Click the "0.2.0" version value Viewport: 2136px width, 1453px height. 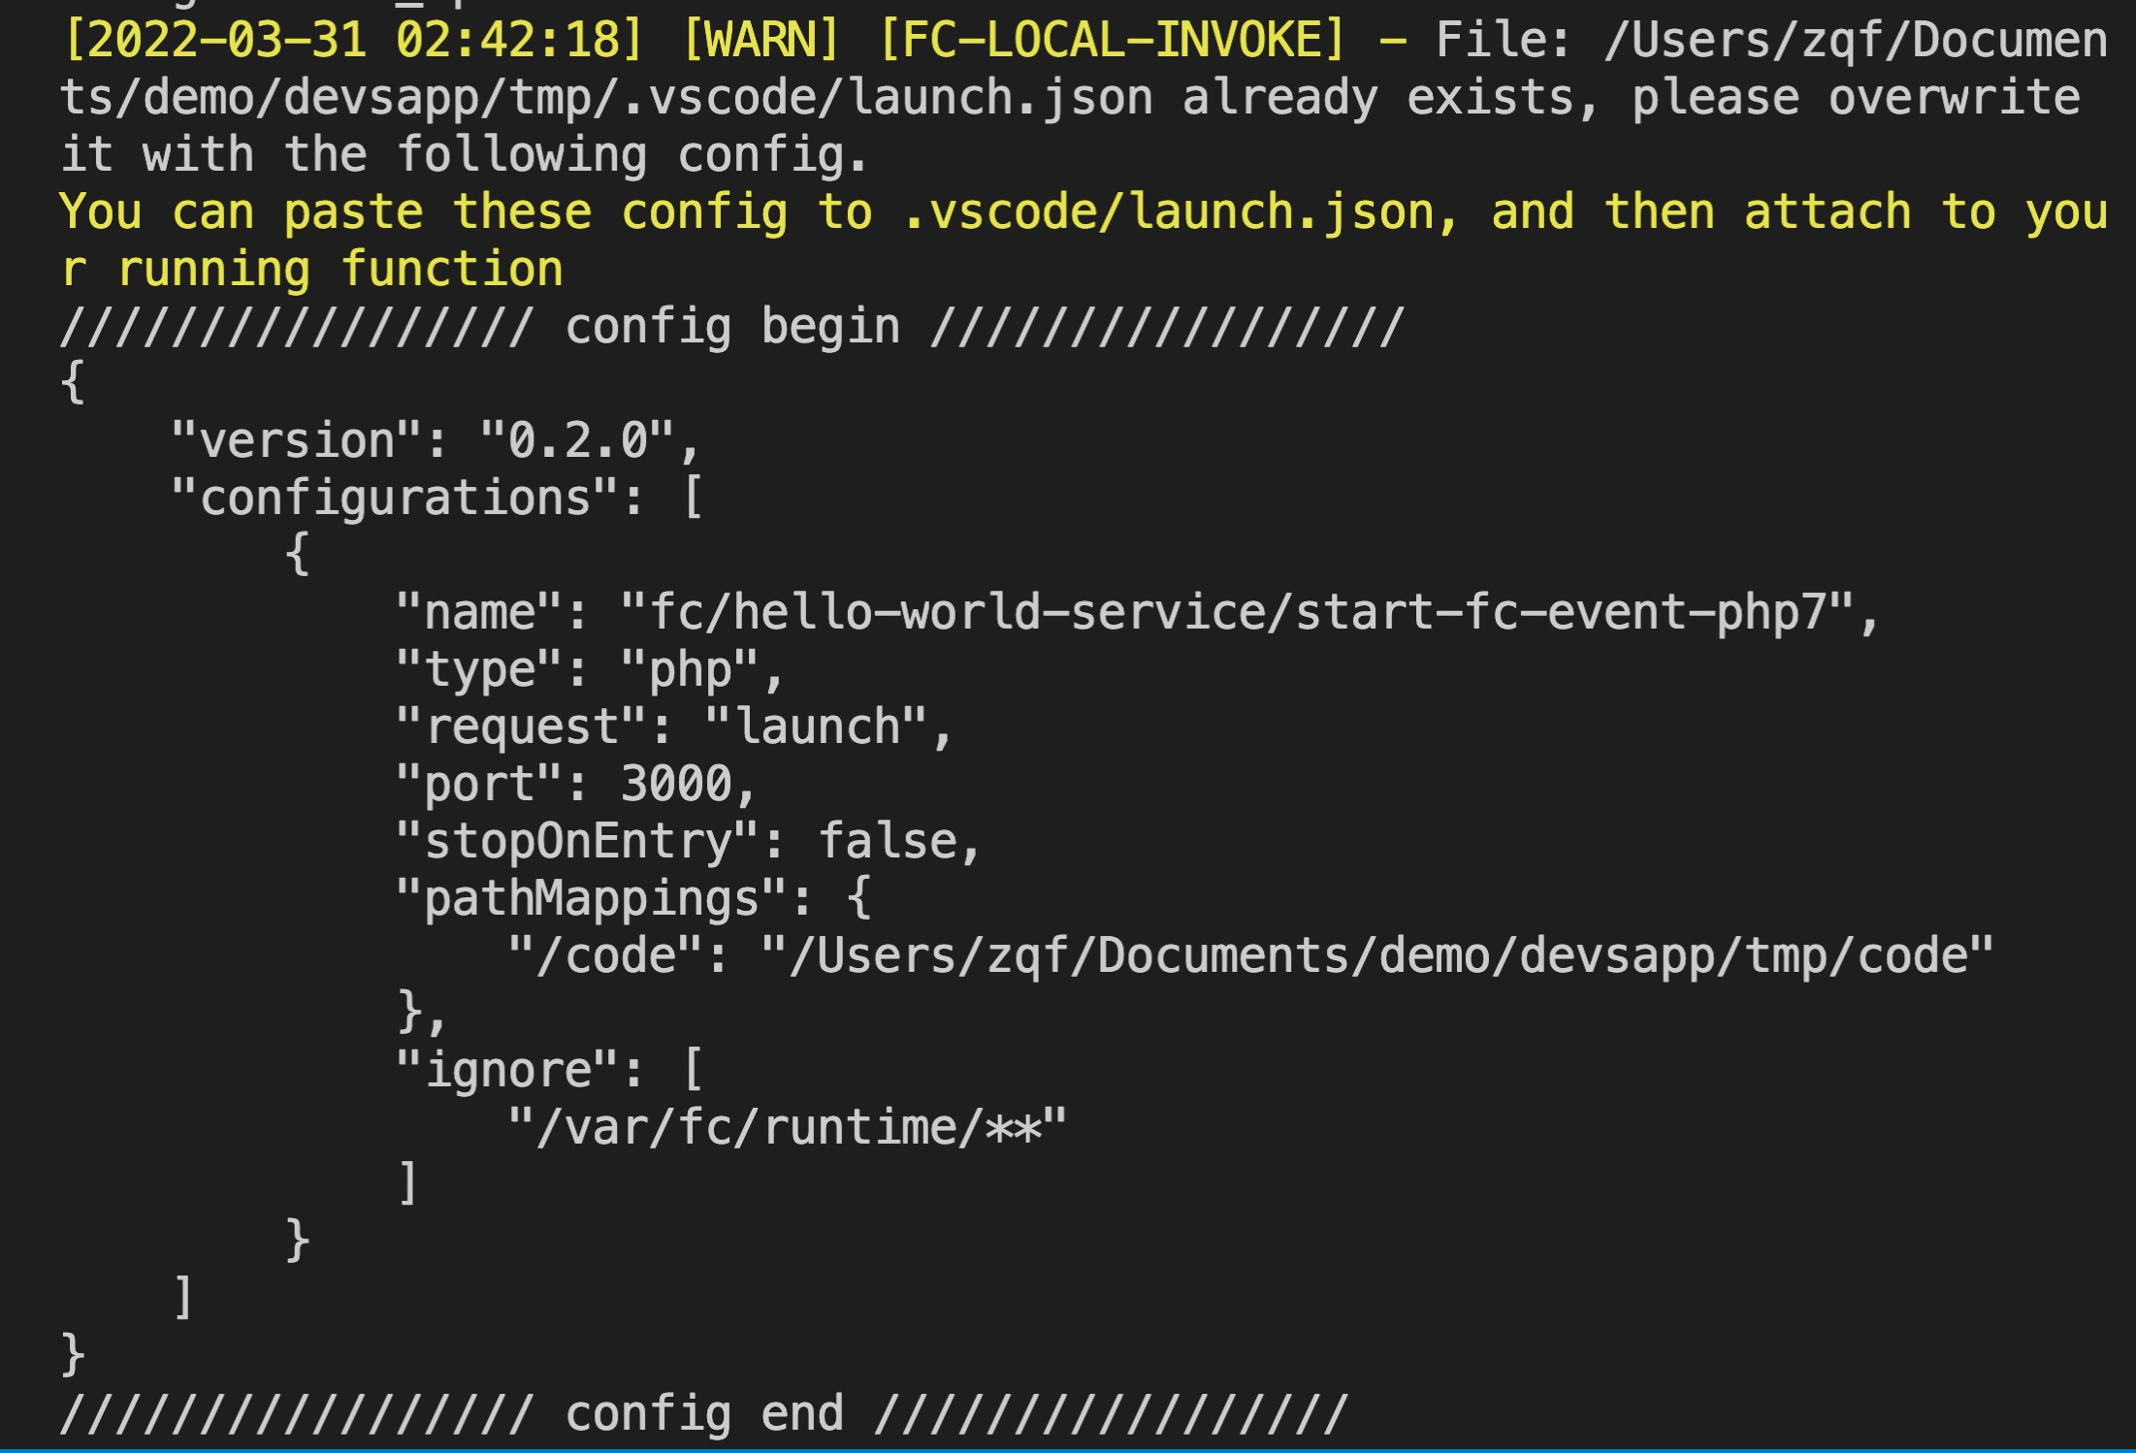point(577,441)
